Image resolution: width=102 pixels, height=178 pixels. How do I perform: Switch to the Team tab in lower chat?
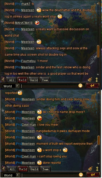[46, 169]
